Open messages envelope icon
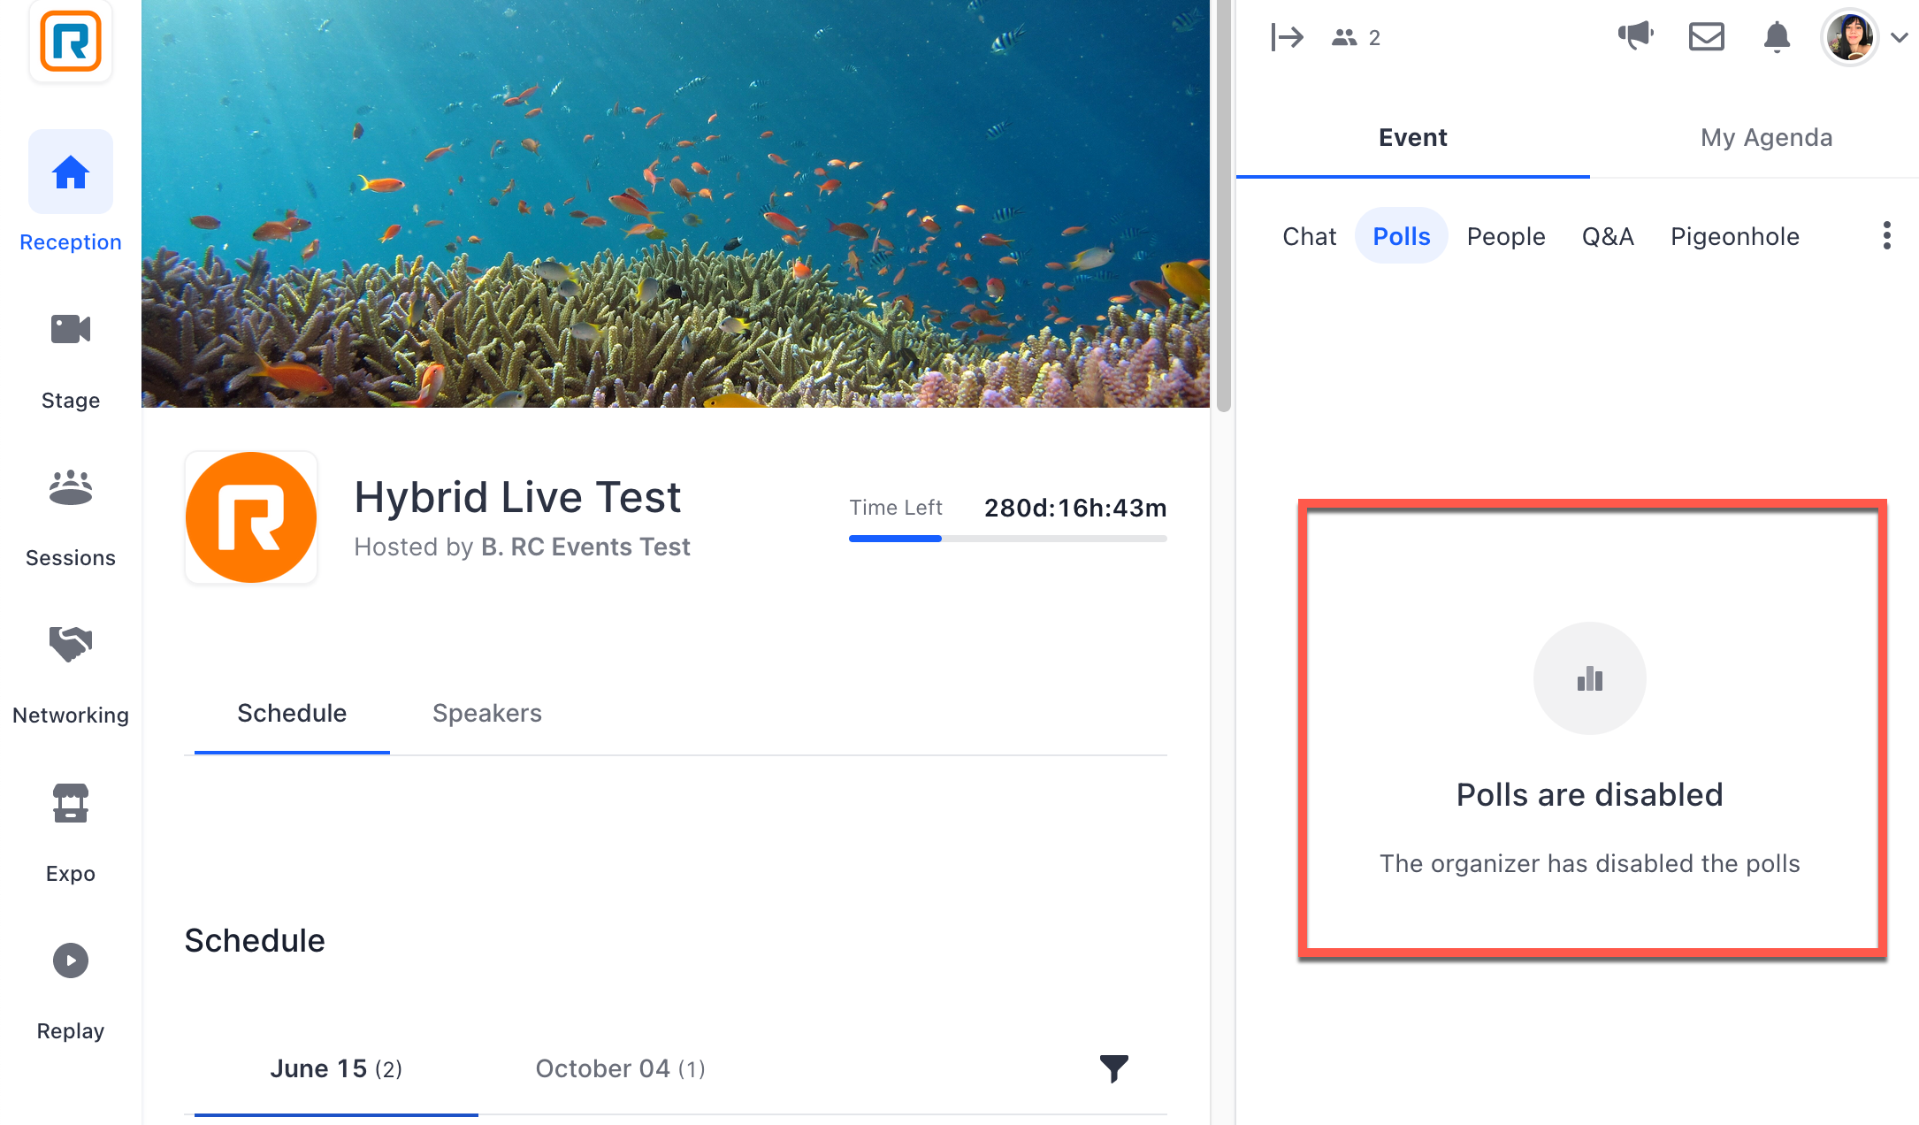Screen dimensions: 1919x1125 (x=1707, y=37)
